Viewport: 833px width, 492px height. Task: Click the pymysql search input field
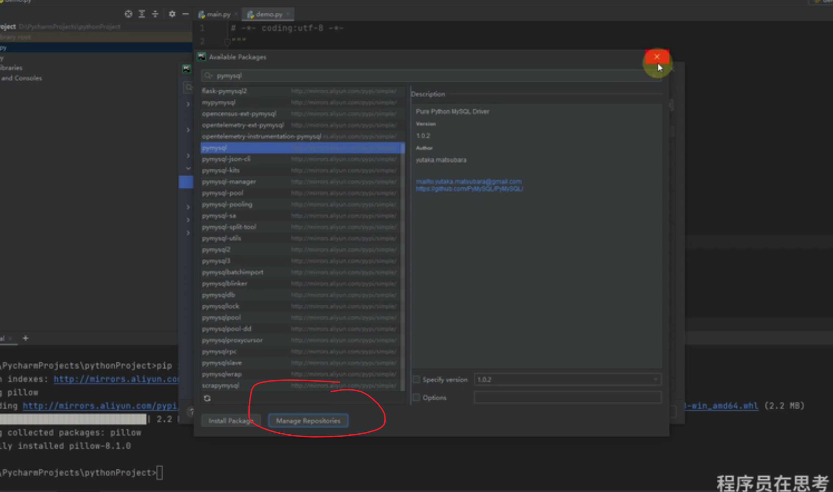(431, 76)
